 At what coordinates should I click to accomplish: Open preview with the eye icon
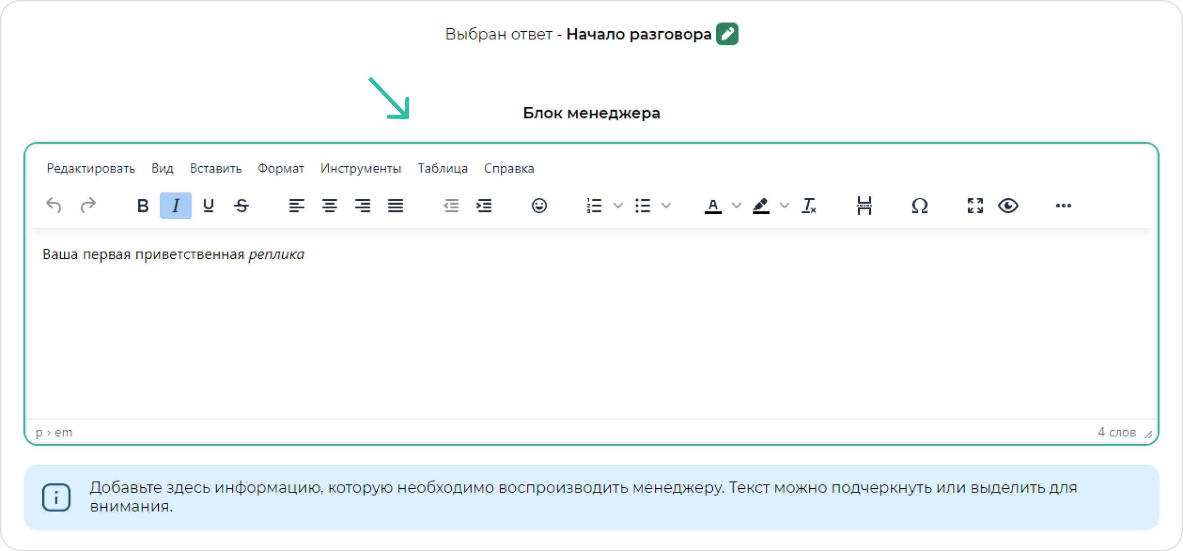(1008, 205)
